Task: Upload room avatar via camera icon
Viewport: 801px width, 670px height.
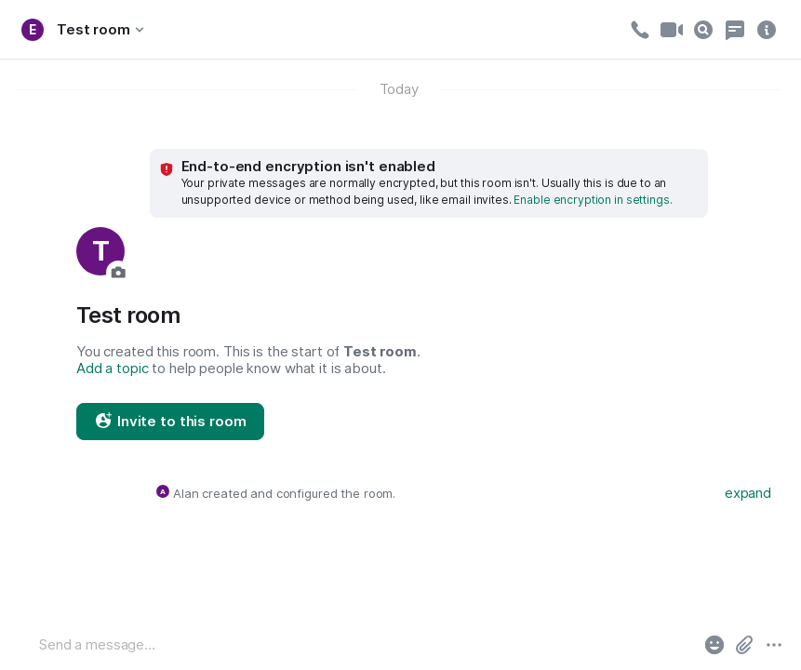Action: tap(118, 272)
